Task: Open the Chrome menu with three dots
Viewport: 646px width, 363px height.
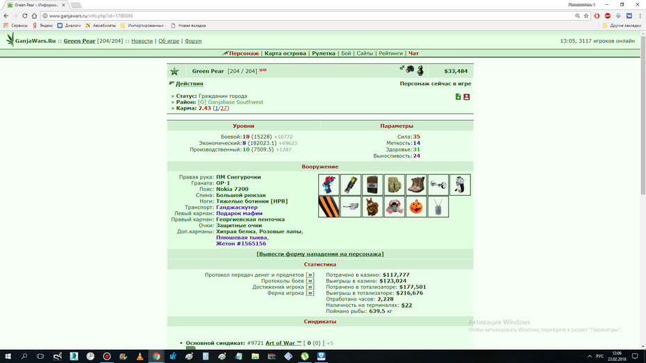Action: pyautogui.click(x=640, y=16)
